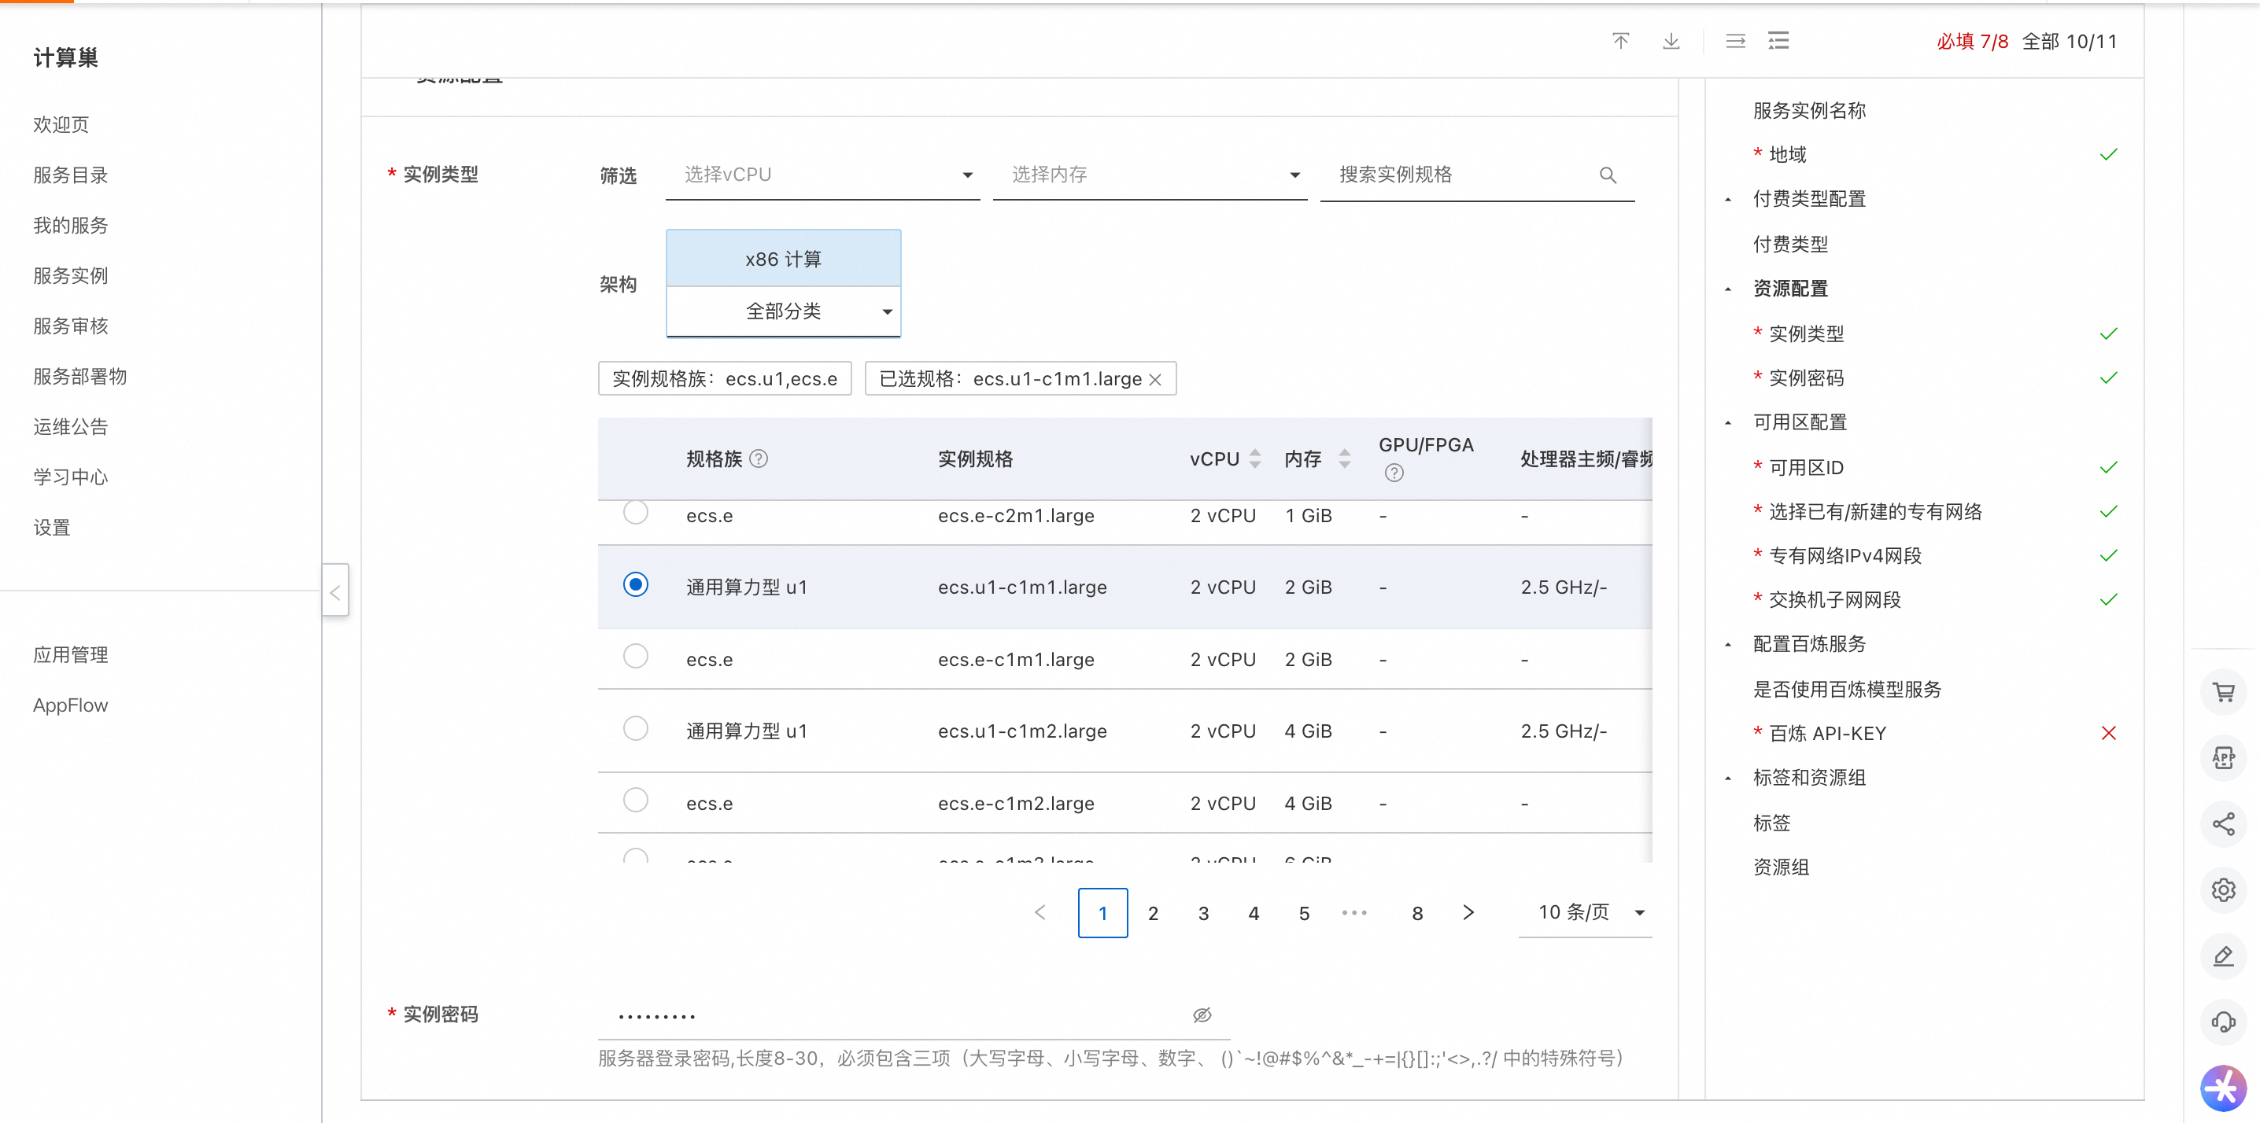This screenshot has width=2260, height=1123.
Task: Open the 选择vCPU dropdown
Action: [822, 175]
